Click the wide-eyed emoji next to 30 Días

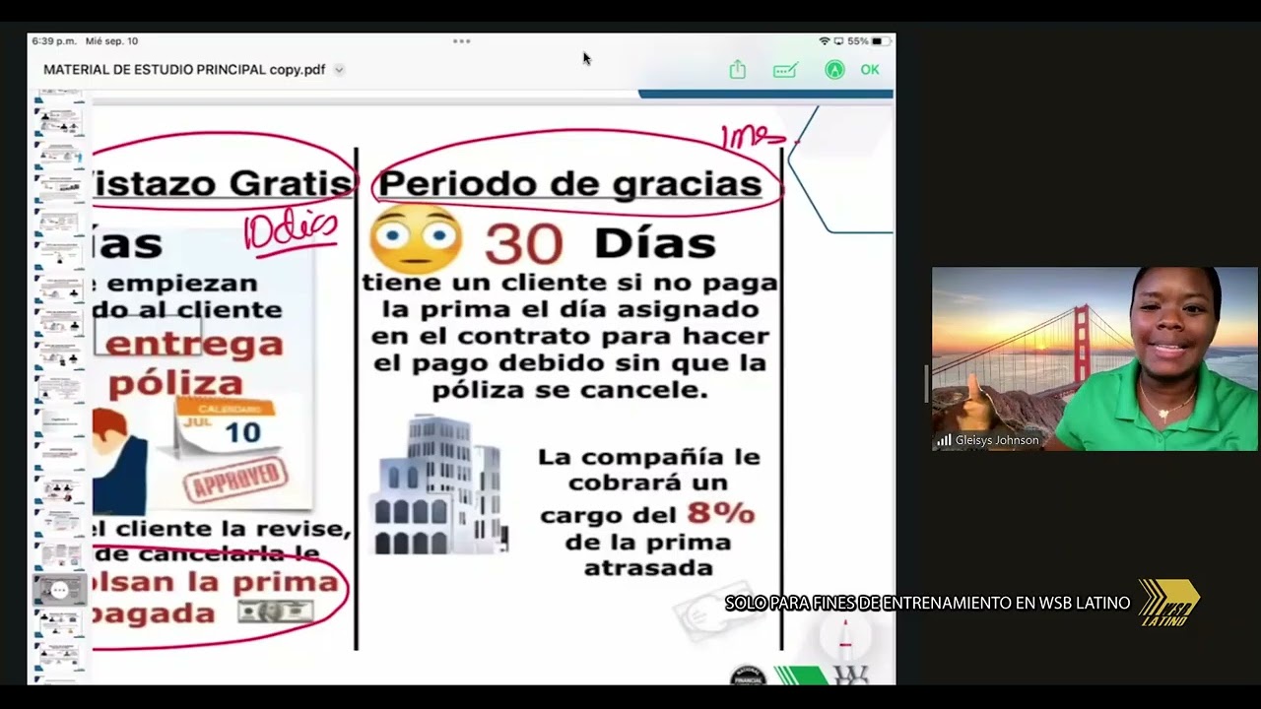pyautogui.click(x=415, y=239)
